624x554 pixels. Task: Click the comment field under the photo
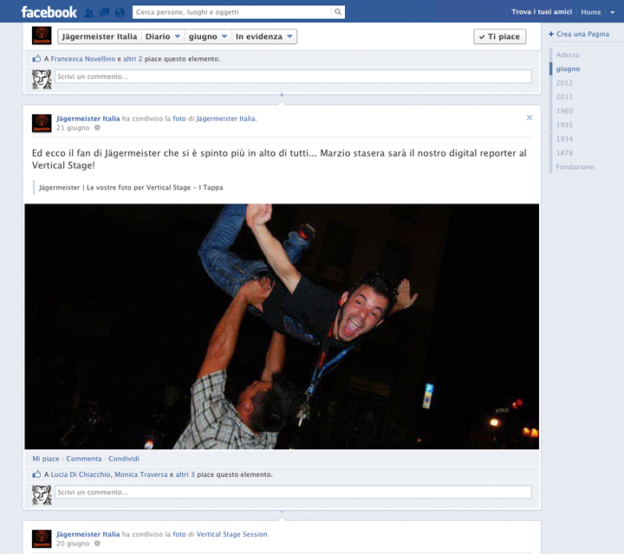click(x=293, y=492)
